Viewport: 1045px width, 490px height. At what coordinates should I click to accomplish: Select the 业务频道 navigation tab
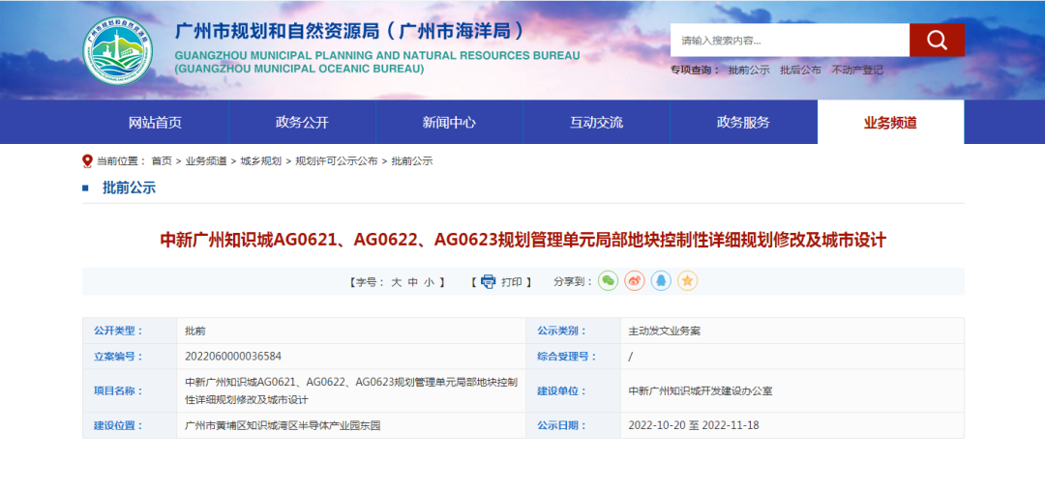[x=890, y=123]
